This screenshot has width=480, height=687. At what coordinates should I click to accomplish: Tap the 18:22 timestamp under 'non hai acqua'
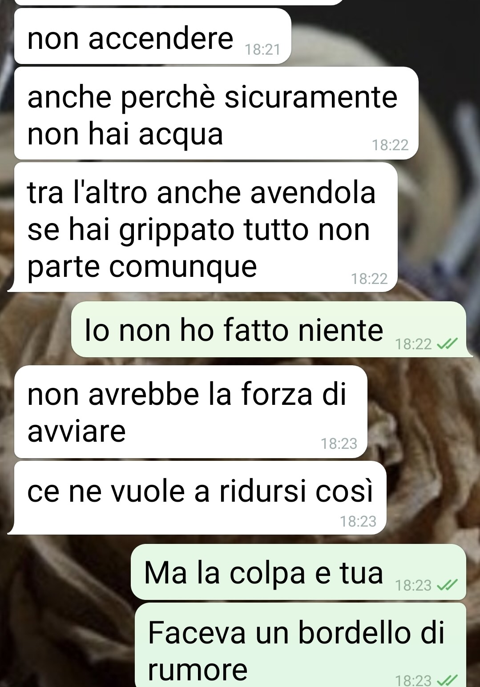coord(390,145)
